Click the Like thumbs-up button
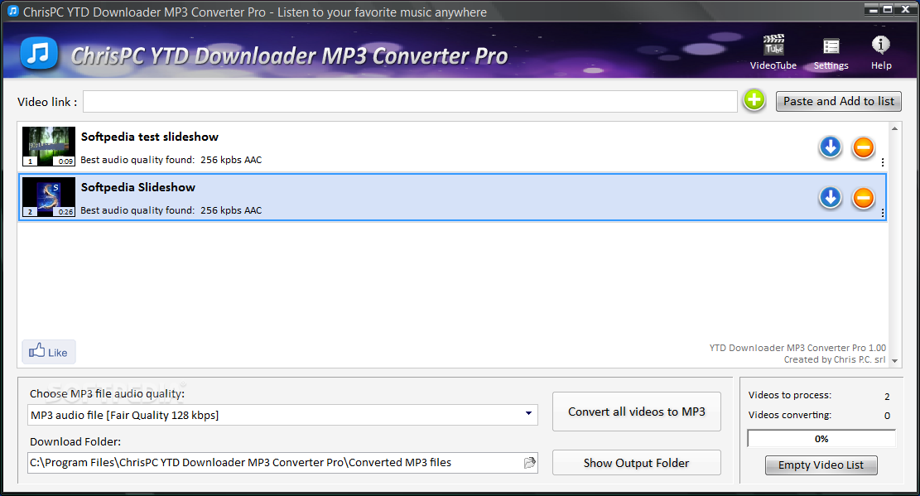Viewport: 920px width, 496px height. pos(49,352)
